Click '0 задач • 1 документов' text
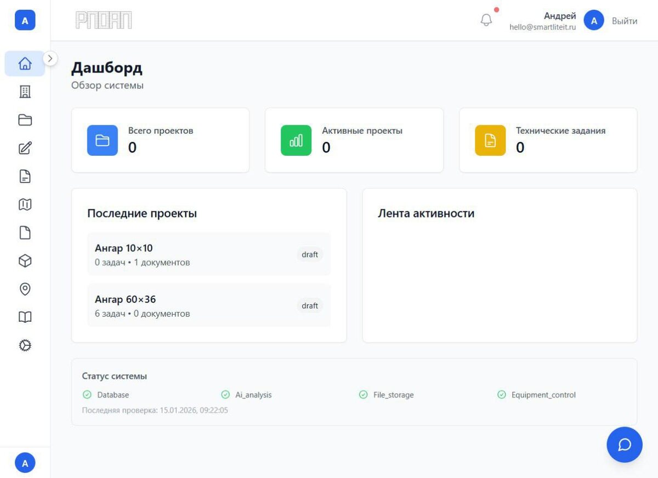Viewport: 658px width, 478px height. [143, 263]
